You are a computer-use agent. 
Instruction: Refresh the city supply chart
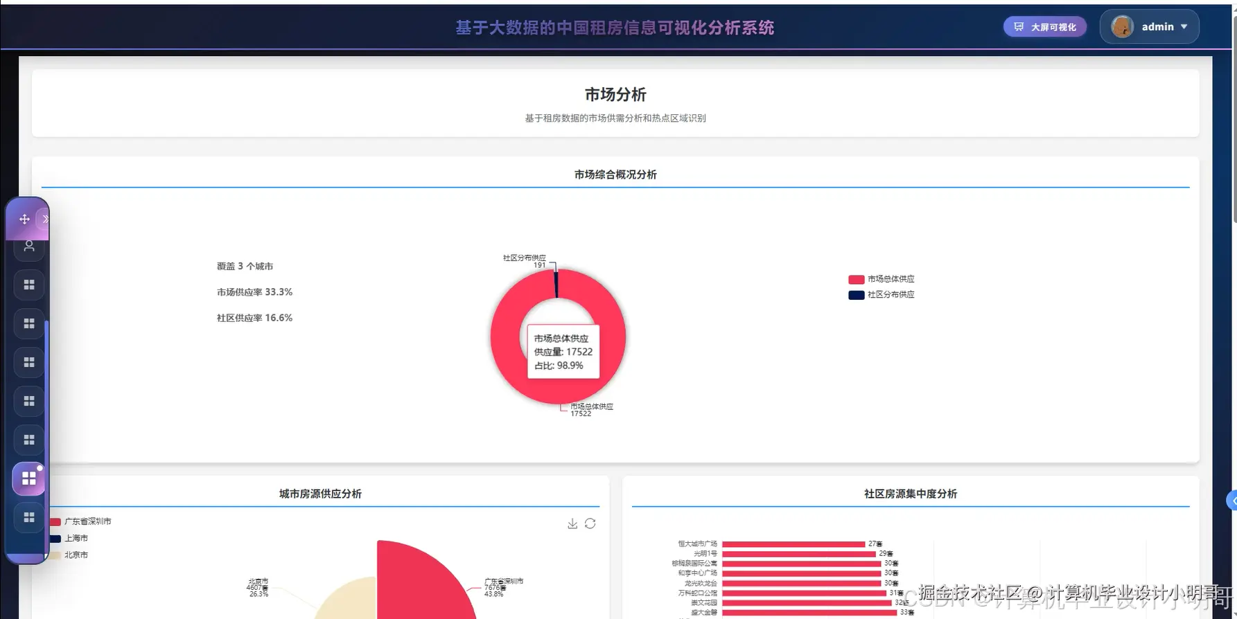click(x=590, y=523)
